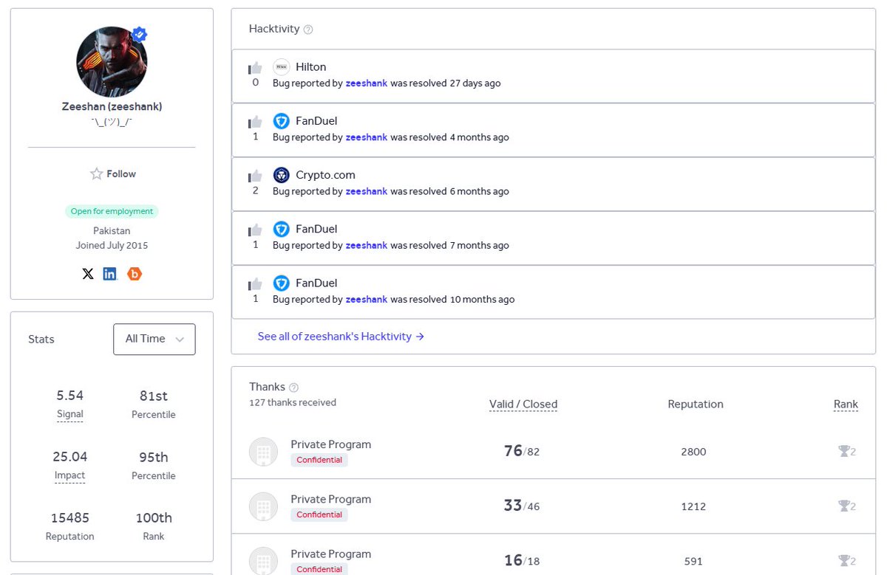Click Zeeshan's profile avatar picture
The width and height of the screenshot is (887, 575).
click(x=112, y=62)
